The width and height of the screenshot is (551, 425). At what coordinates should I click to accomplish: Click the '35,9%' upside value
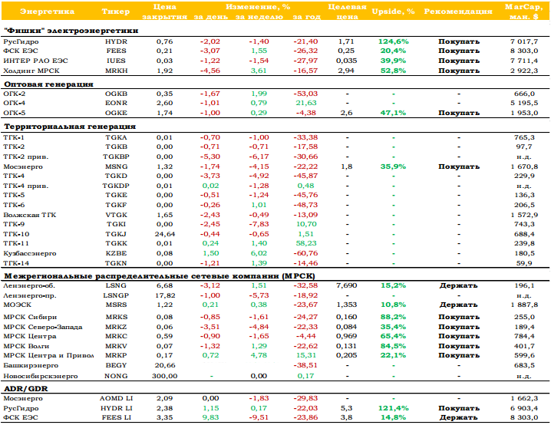click(393, 166)
